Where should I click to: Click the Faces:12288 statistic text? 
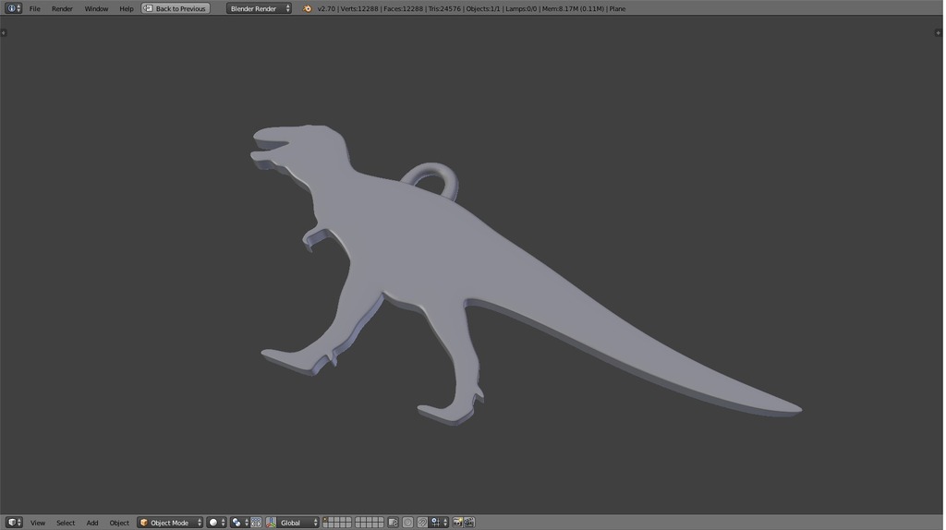click(x=403, y=8)
